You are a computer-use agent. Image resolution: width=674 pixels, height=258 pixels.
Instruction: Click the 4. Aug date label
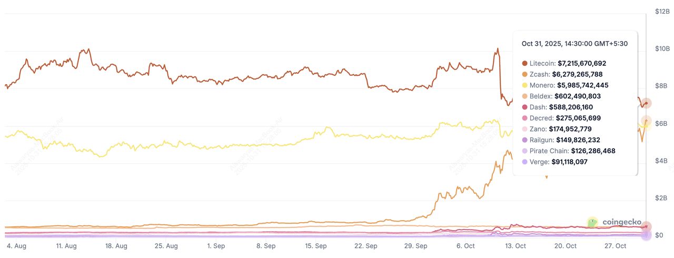point(16,246)
